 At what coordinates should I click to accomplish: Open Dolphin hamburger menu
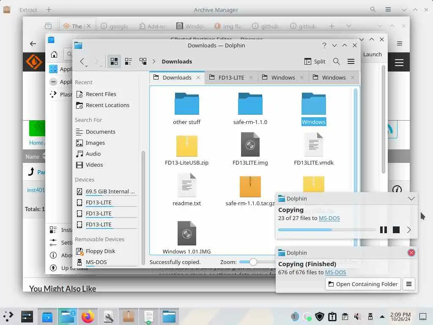coord(351,61)
